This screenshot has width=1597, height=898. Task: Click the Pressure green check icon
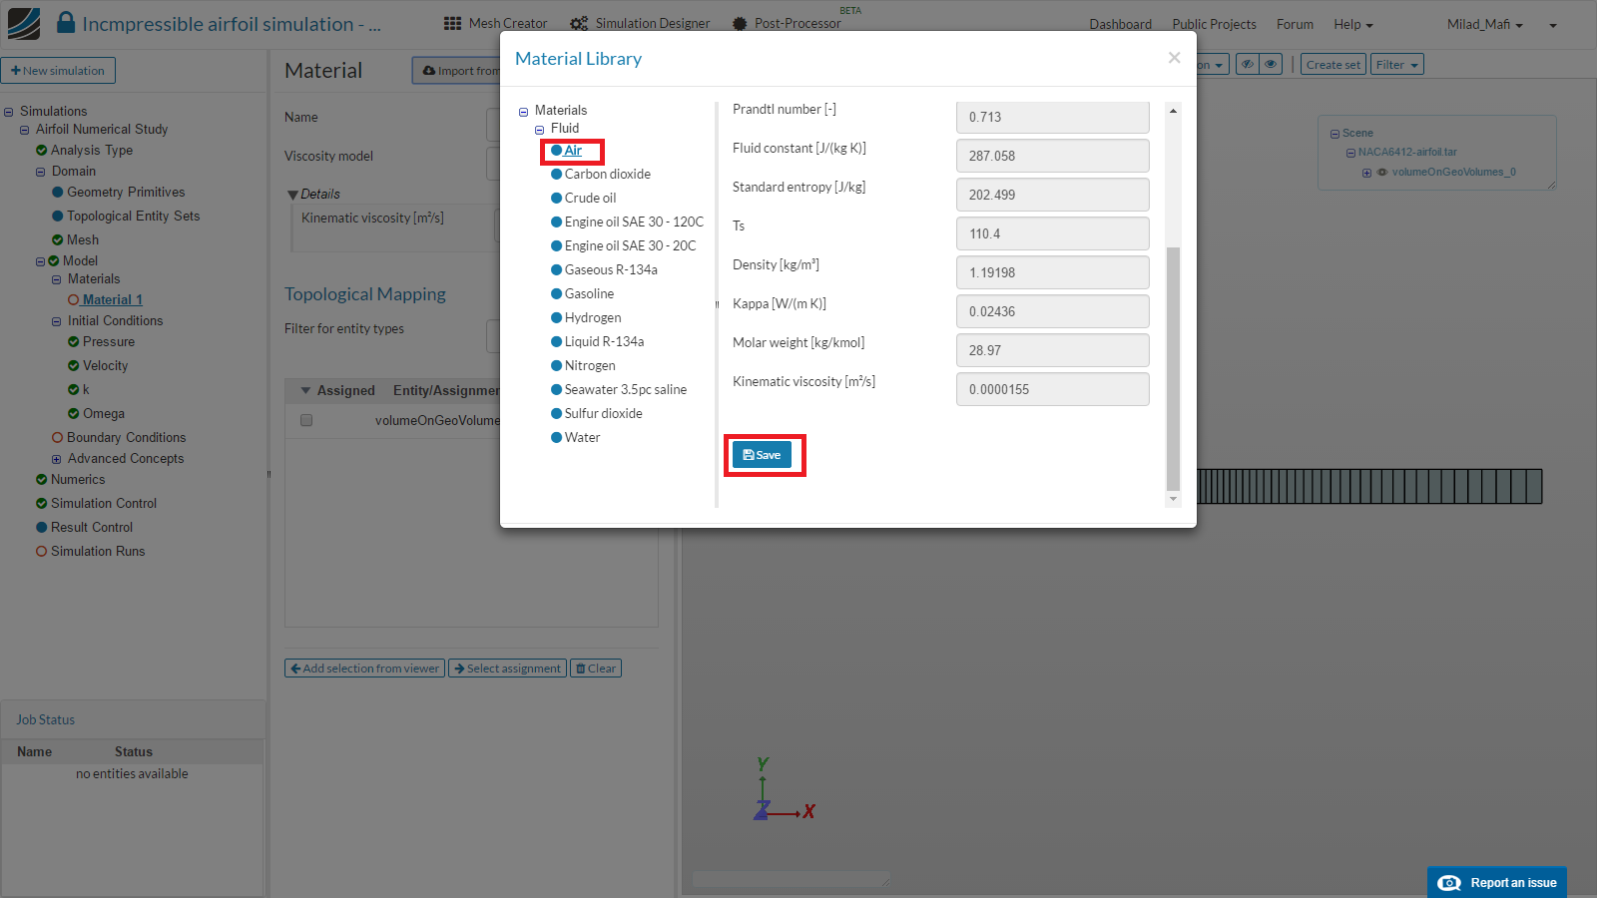click(x=74, y=342)
